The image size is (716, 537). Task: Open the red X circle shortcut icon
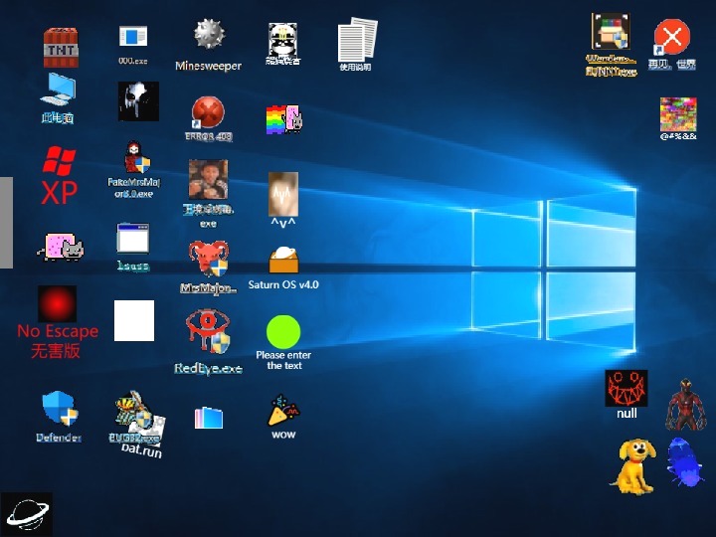pos(672,38)
